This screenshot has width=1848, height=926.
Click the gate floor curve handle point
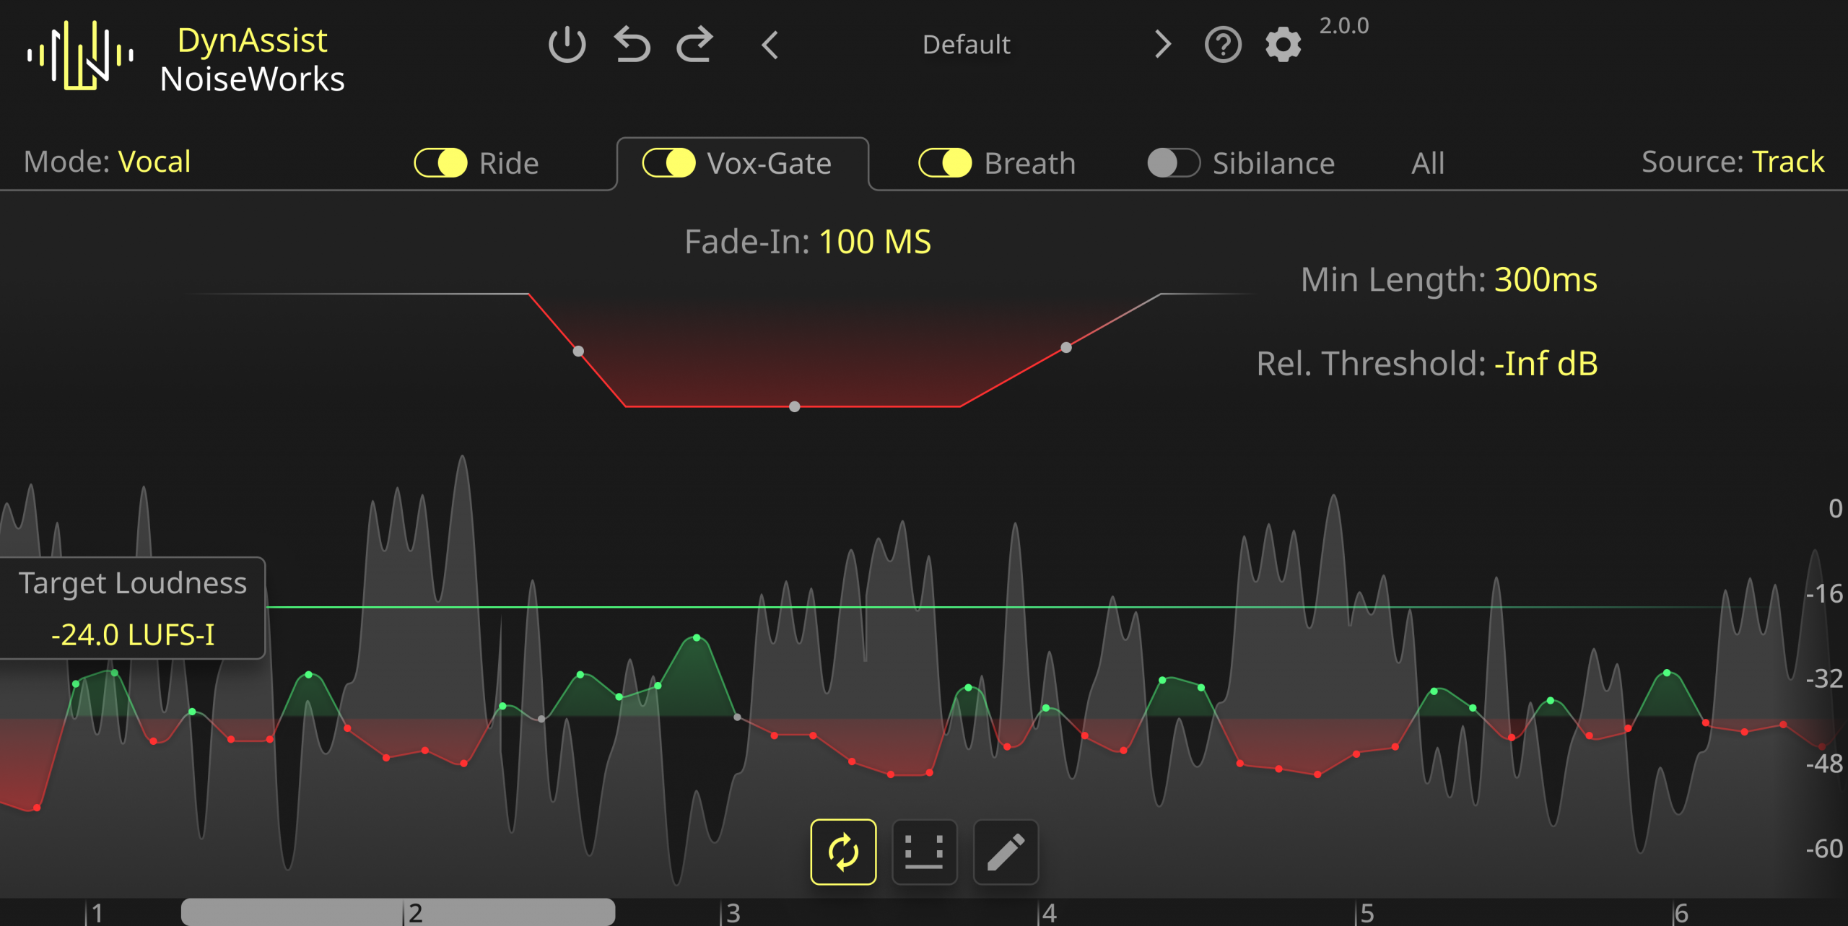[795, 407]
